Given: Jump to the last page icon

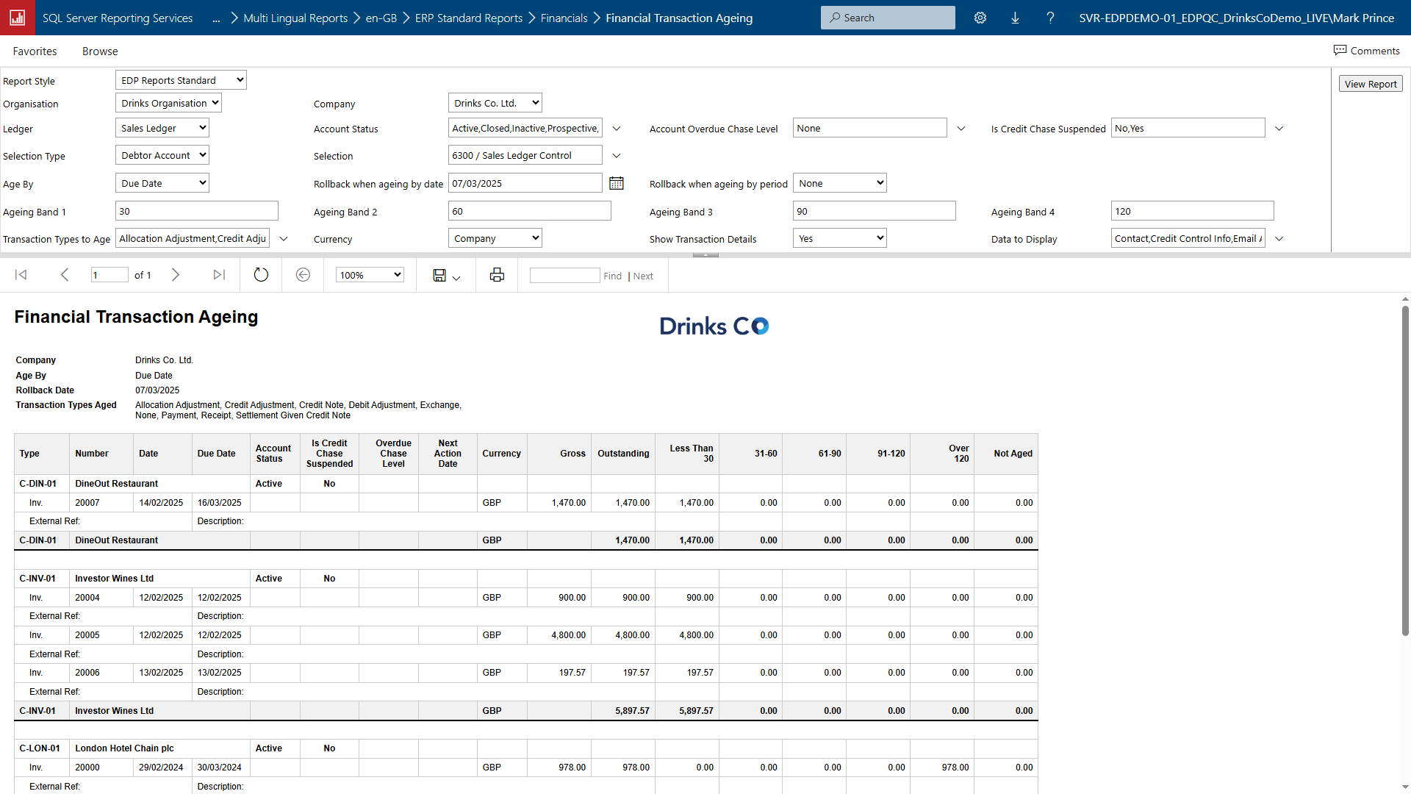Looking at the screenshot, I should tap(218, 274).
